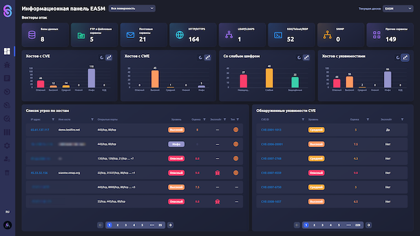Open the columns icon in sidebar
The width and height of the screenshot is (420, 236).
[7, 132]
